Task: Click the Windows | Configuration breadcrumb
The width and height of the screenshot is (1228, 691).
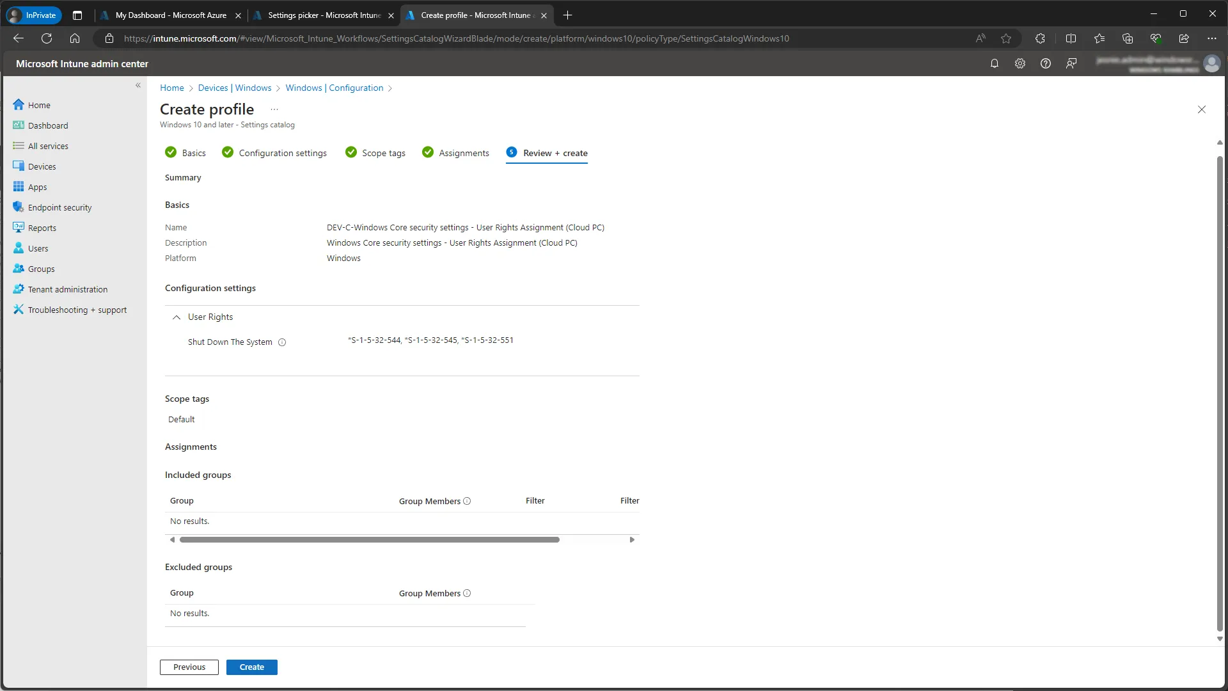Action: pos(335,88)
